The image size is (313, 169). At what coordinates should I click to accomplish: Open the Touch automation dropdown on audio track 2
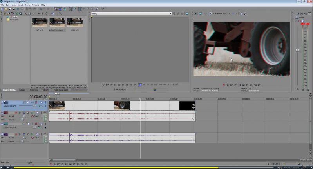[36, 138]
